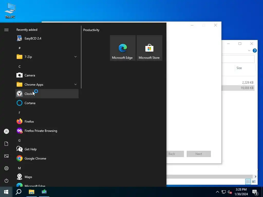Switch Explorer to large icons view

pos(253,182)
